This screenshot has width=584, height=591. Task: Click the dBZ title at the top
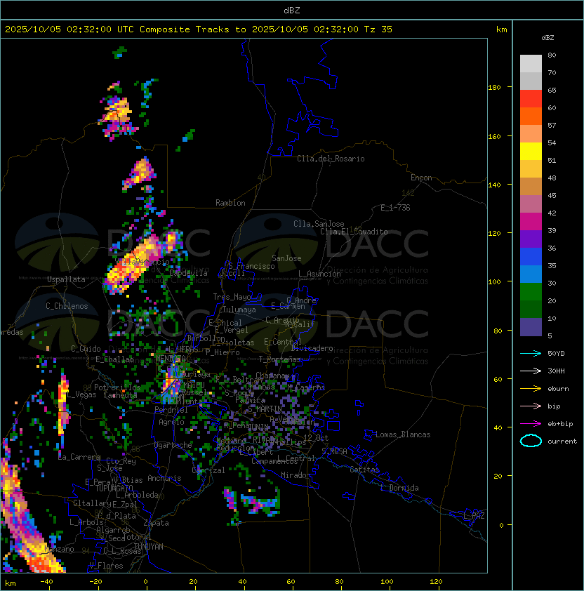pyautogui.click(x=292, y=10)
